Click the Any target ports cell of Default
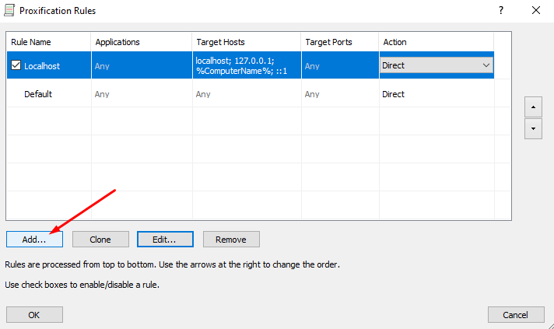The image size is (554, 329). tap(340, 94)
